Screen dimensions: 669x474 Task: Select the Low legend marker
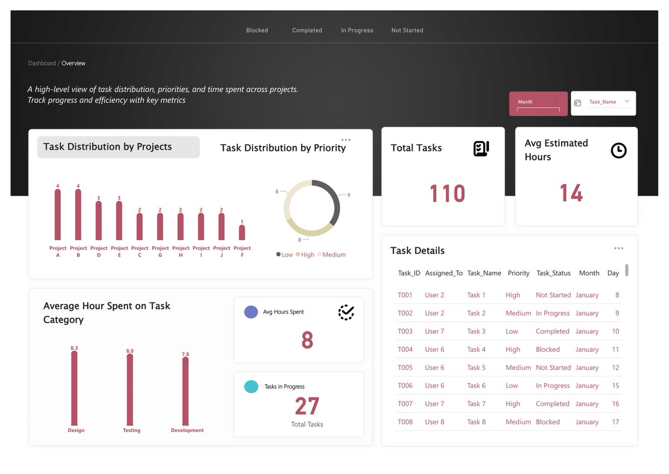278,255
